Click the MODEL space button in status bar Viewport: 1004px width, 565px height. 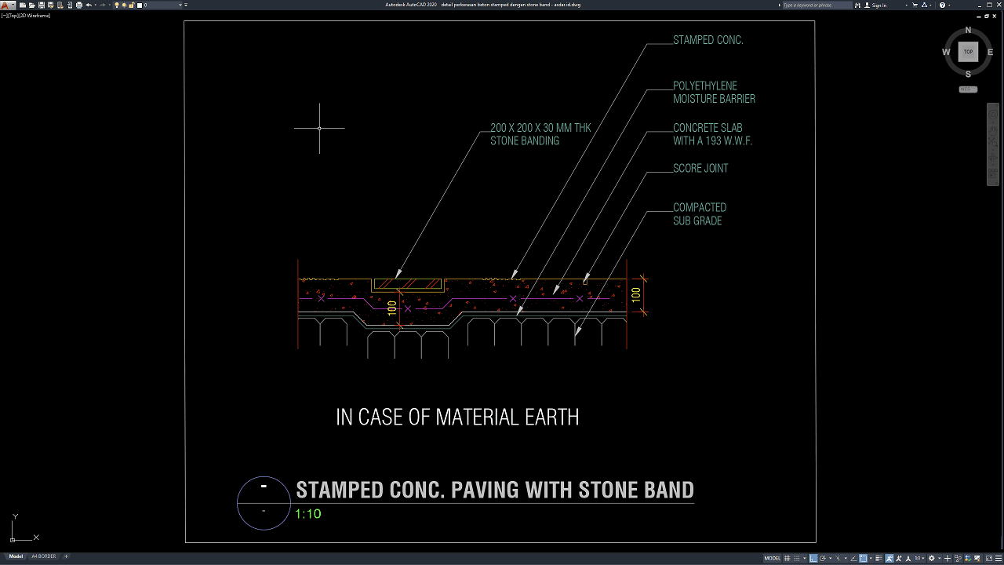(772, 558)
